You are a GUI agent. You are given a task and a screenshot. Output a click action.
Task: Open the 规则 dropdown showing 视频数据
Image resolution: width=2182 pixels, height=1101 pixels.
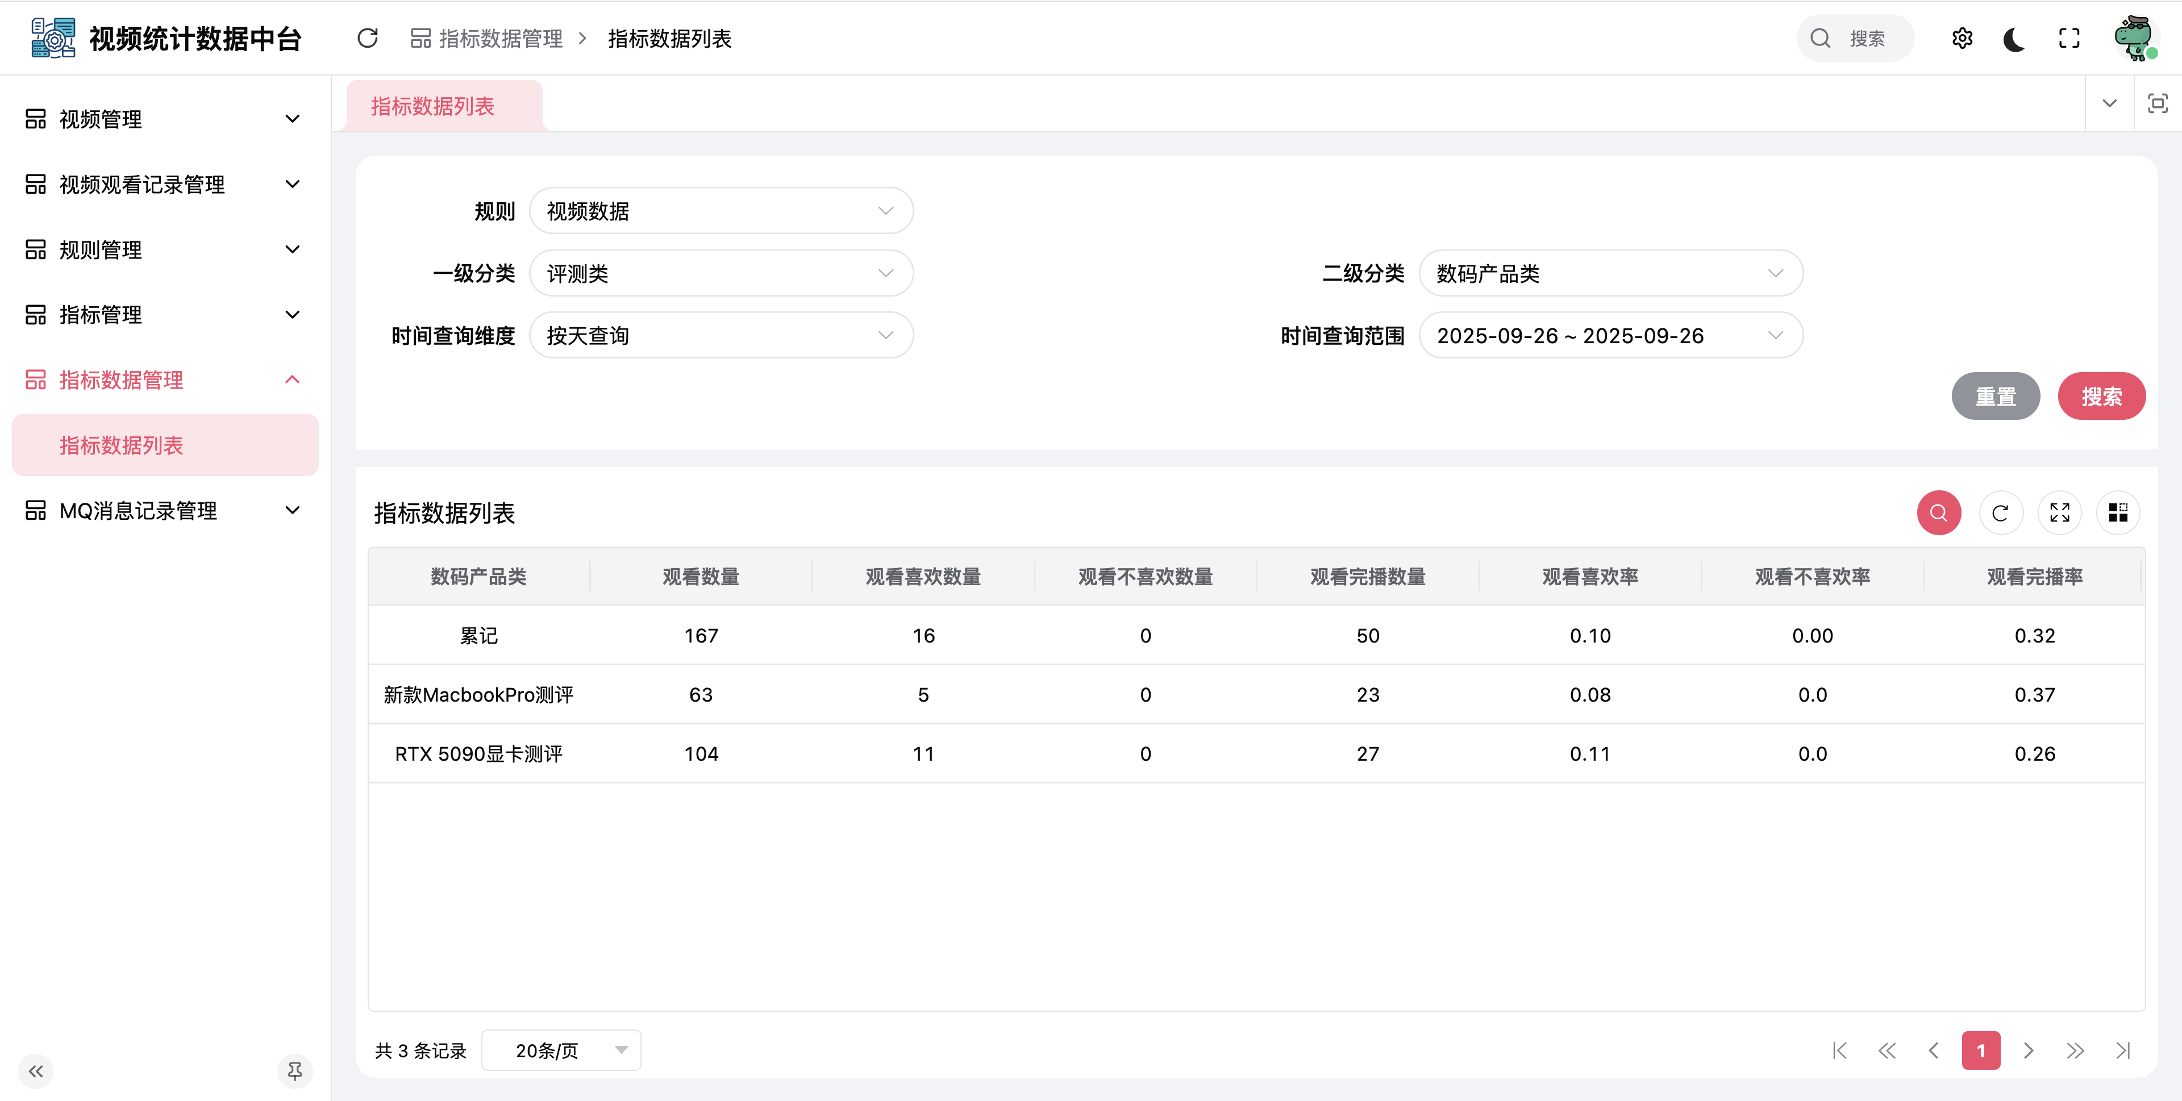click(721, 211)
